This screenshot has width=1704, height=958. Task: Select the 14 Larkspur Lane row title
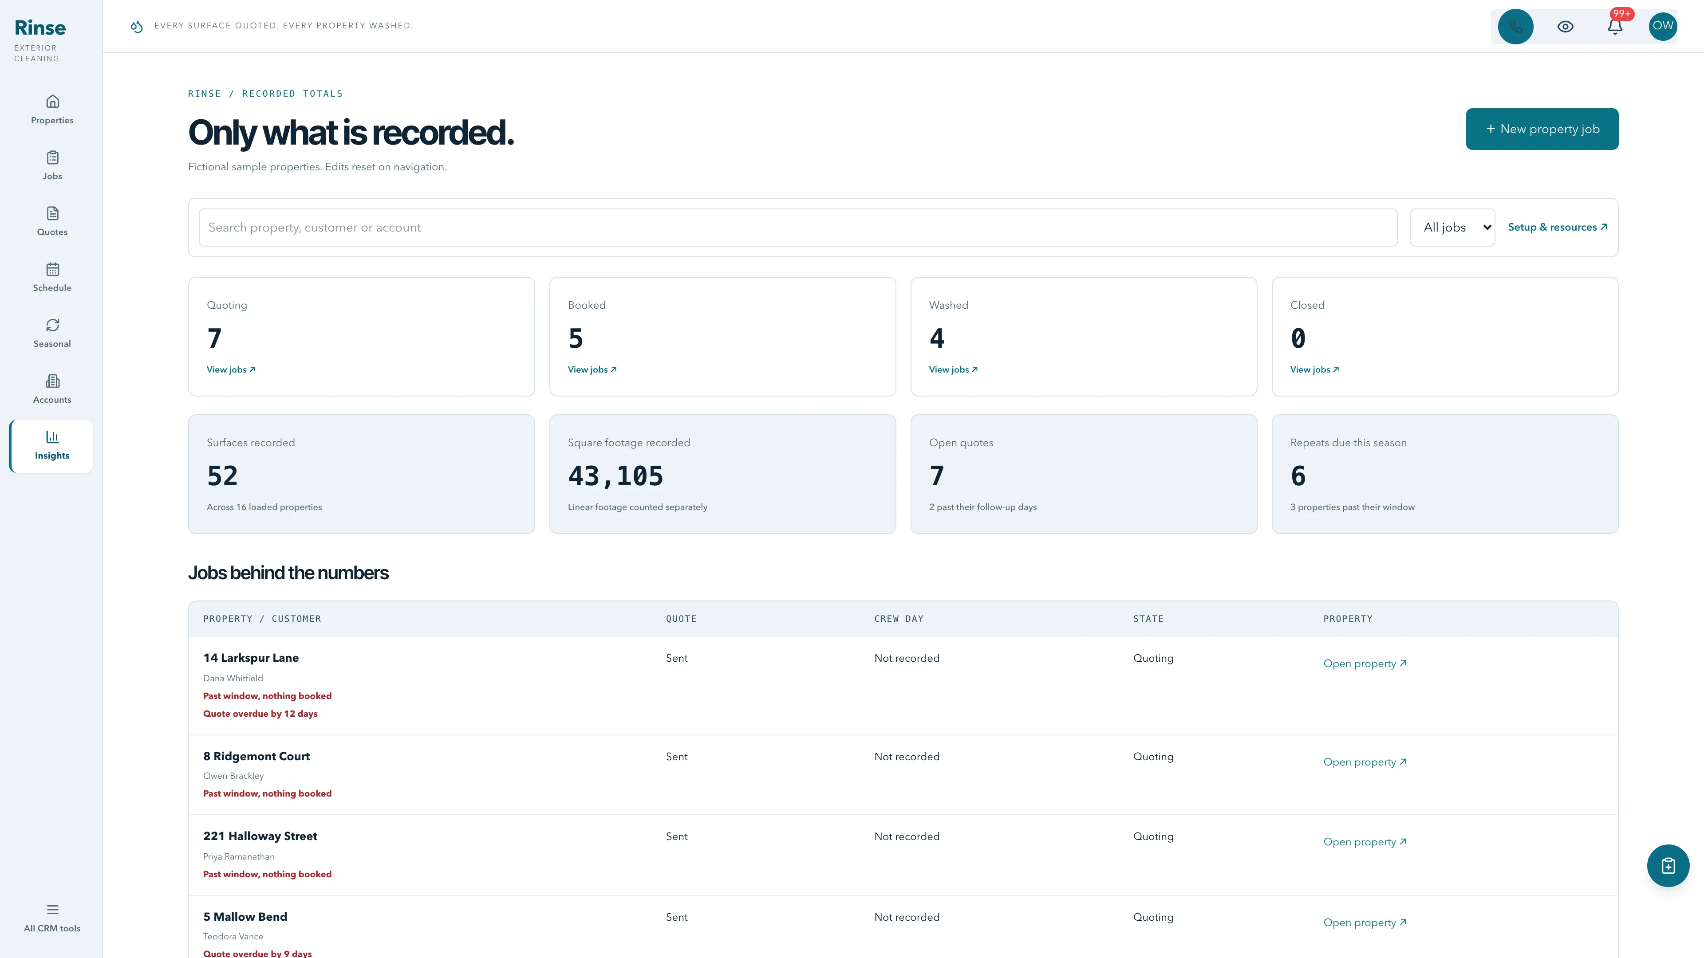251,658
